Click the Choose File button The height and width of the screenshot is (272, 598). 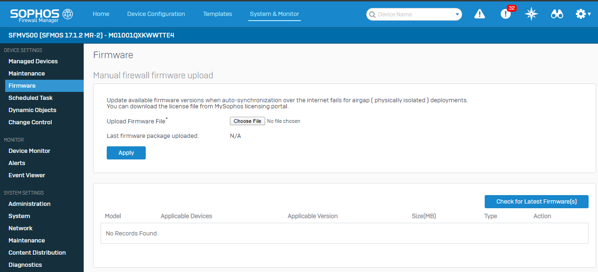[x=247, y=121]
